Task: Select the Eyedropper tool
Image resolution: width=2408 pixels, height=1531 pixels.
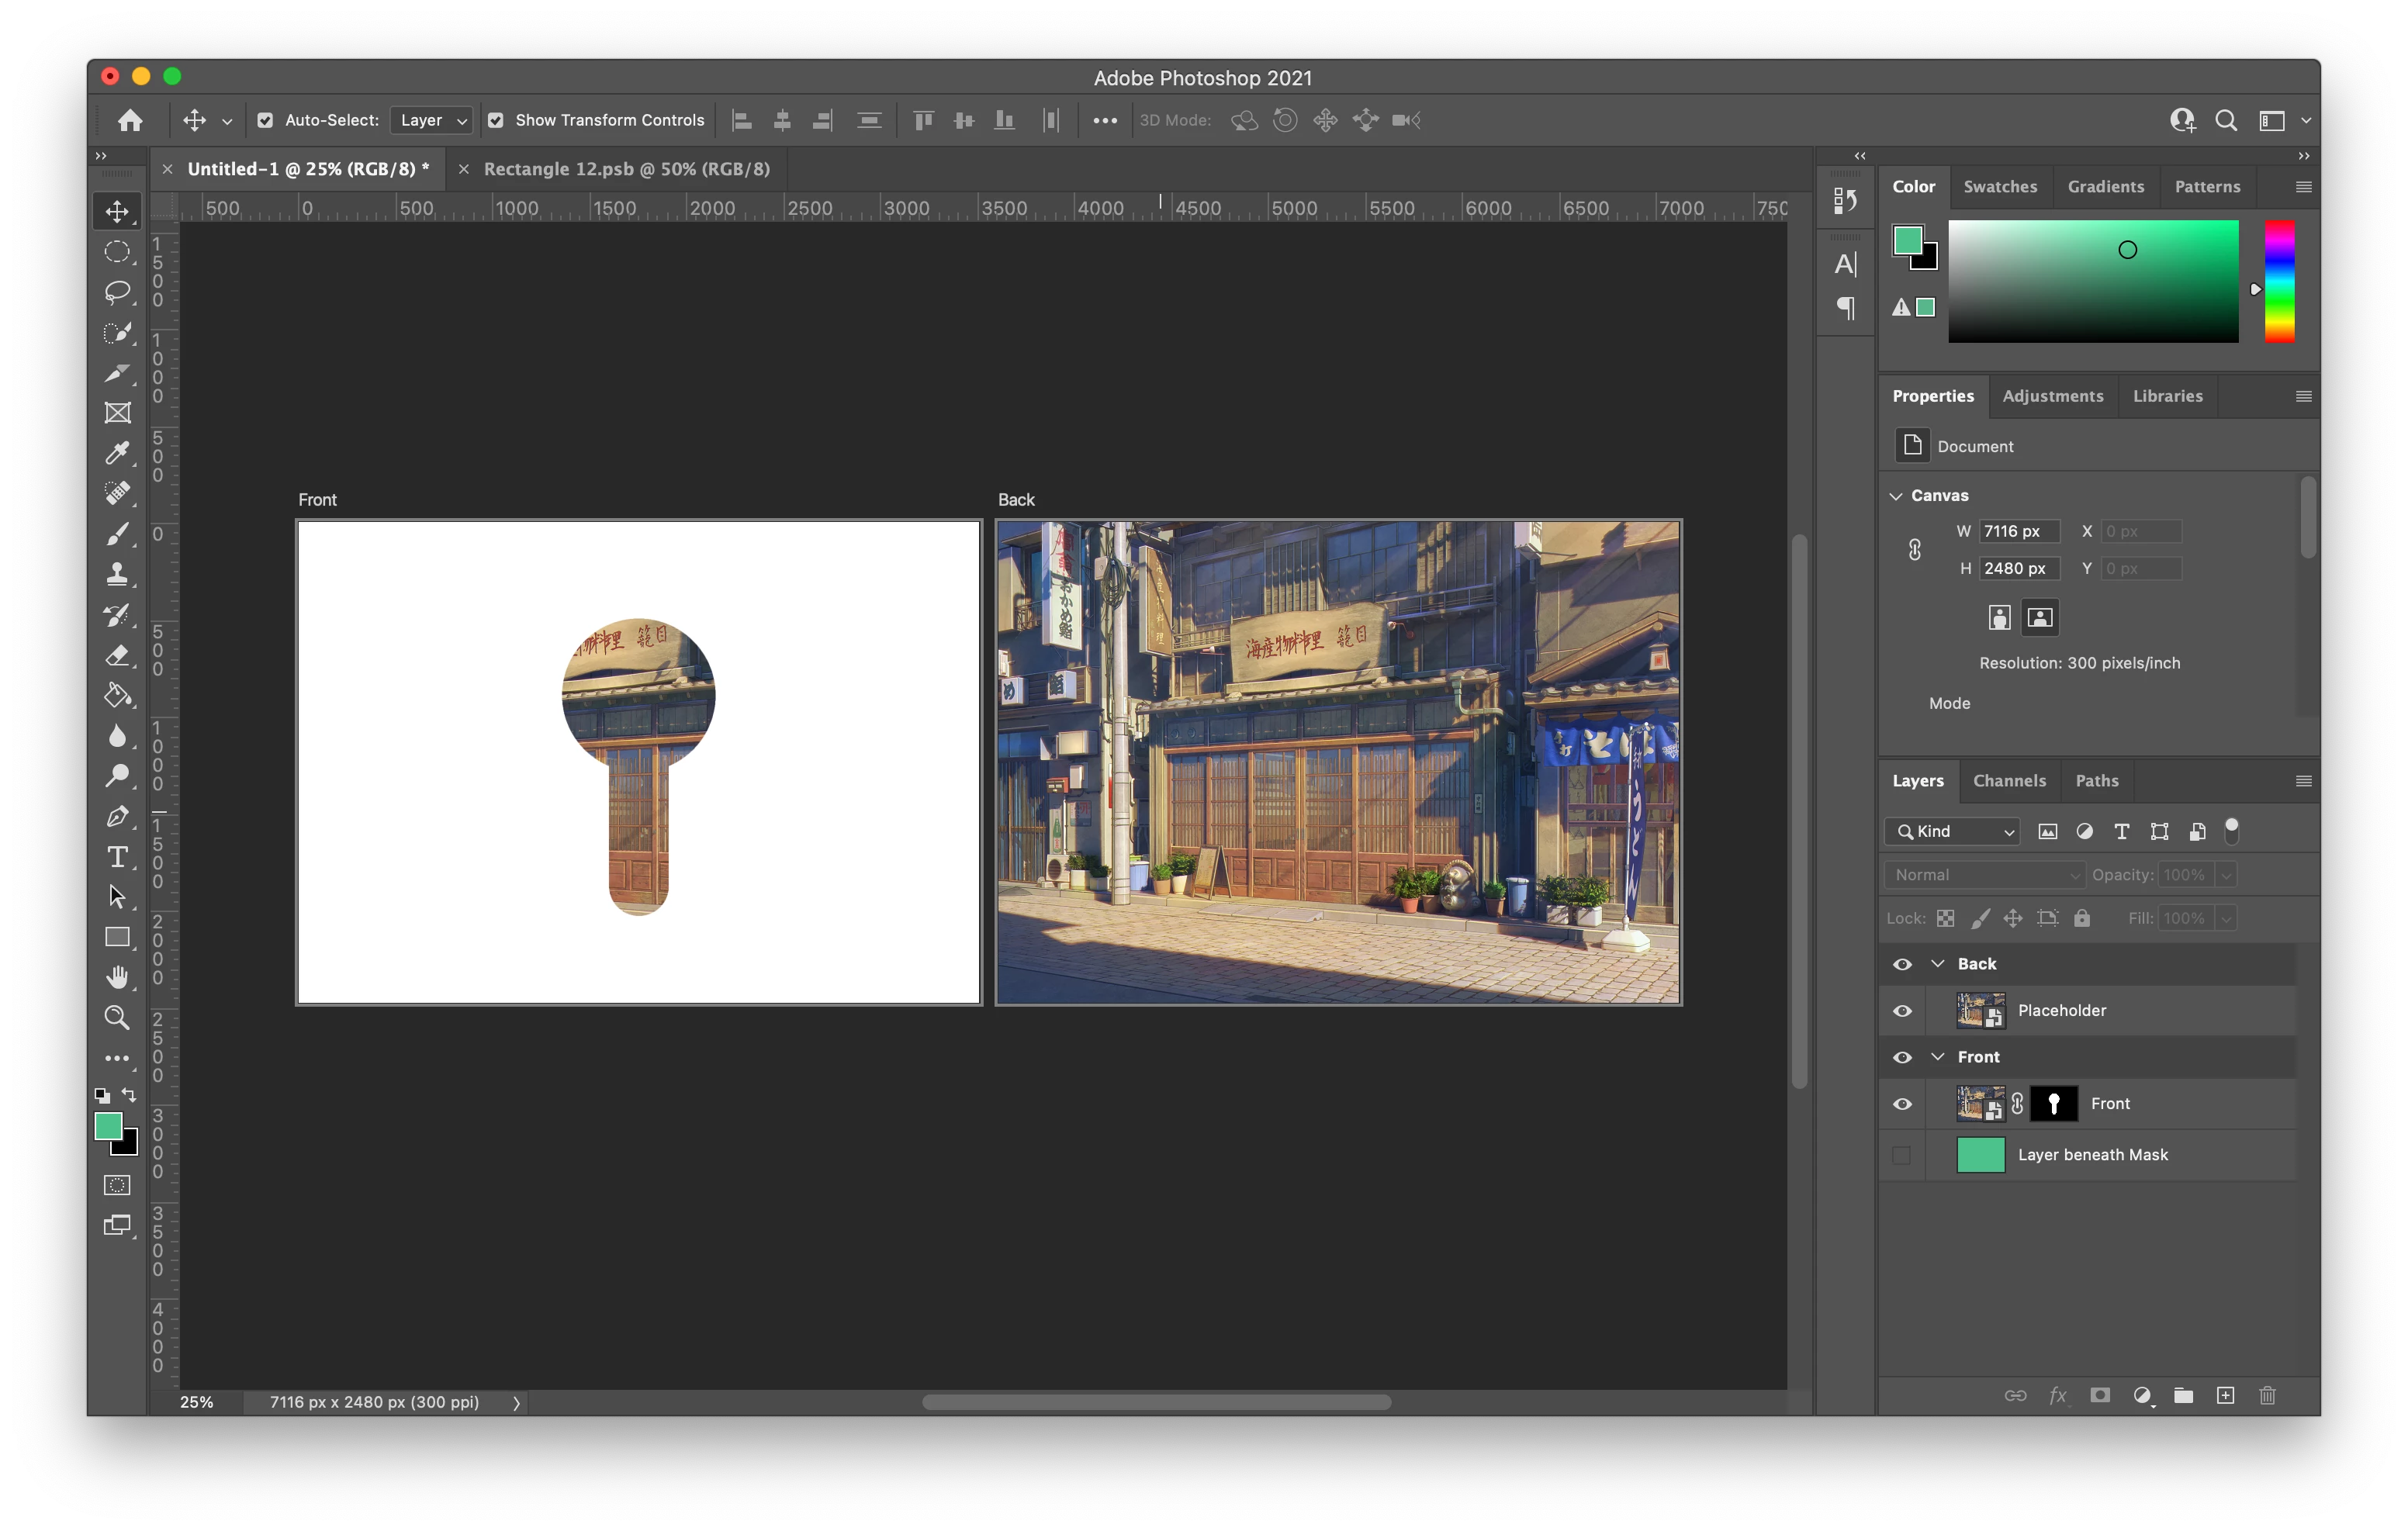Action: [117, 453]
